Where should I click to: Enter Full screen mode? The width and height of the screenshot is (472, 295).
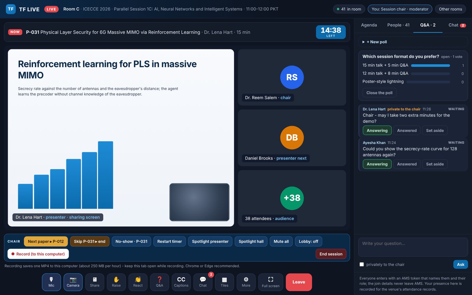pyautogui.click(x=271, y=282)
